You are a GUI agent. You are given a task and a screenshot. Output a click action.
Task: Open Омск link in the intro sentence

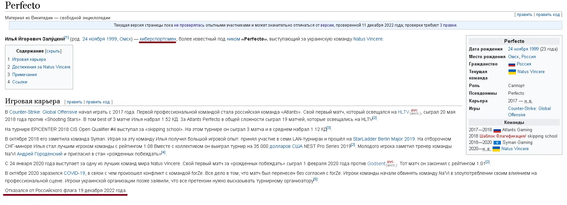[126, 39]
